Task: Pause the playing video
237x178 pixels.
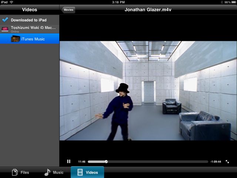Action: (69, 162)
